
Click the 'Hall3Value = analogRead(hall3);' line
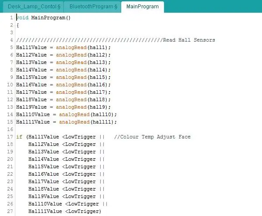click(63, 62)
